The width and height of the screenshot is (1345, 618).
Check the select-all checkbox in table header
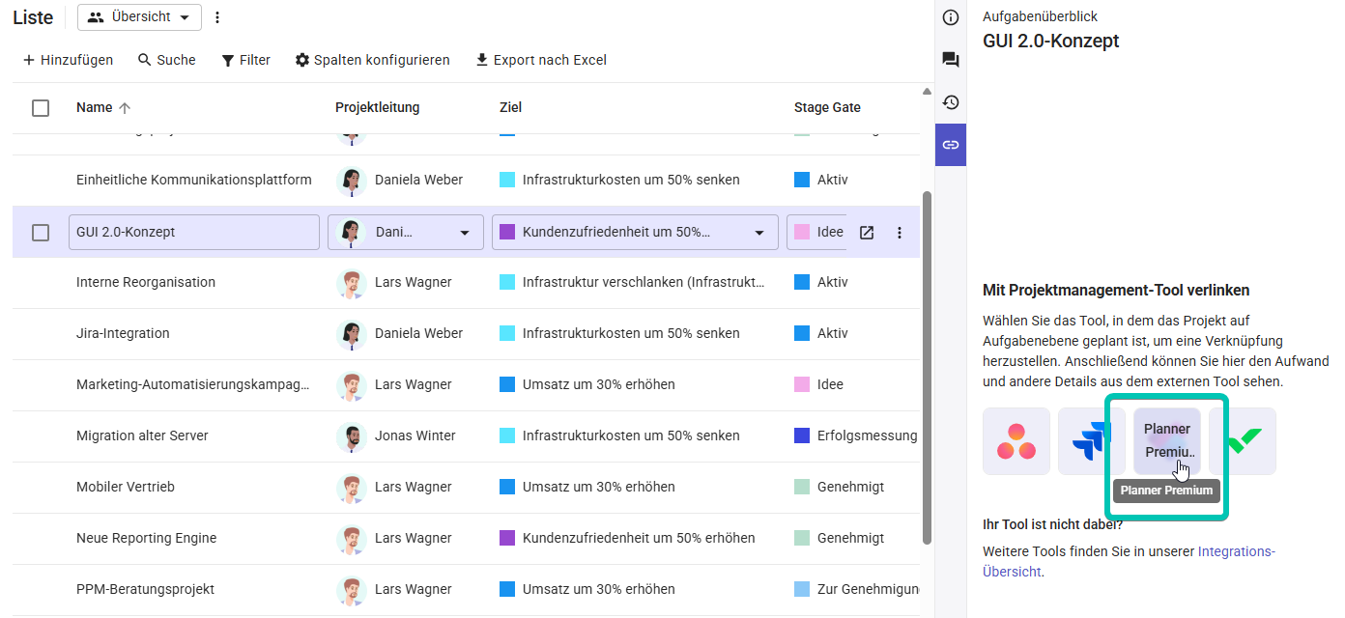(x=41, y=108)
